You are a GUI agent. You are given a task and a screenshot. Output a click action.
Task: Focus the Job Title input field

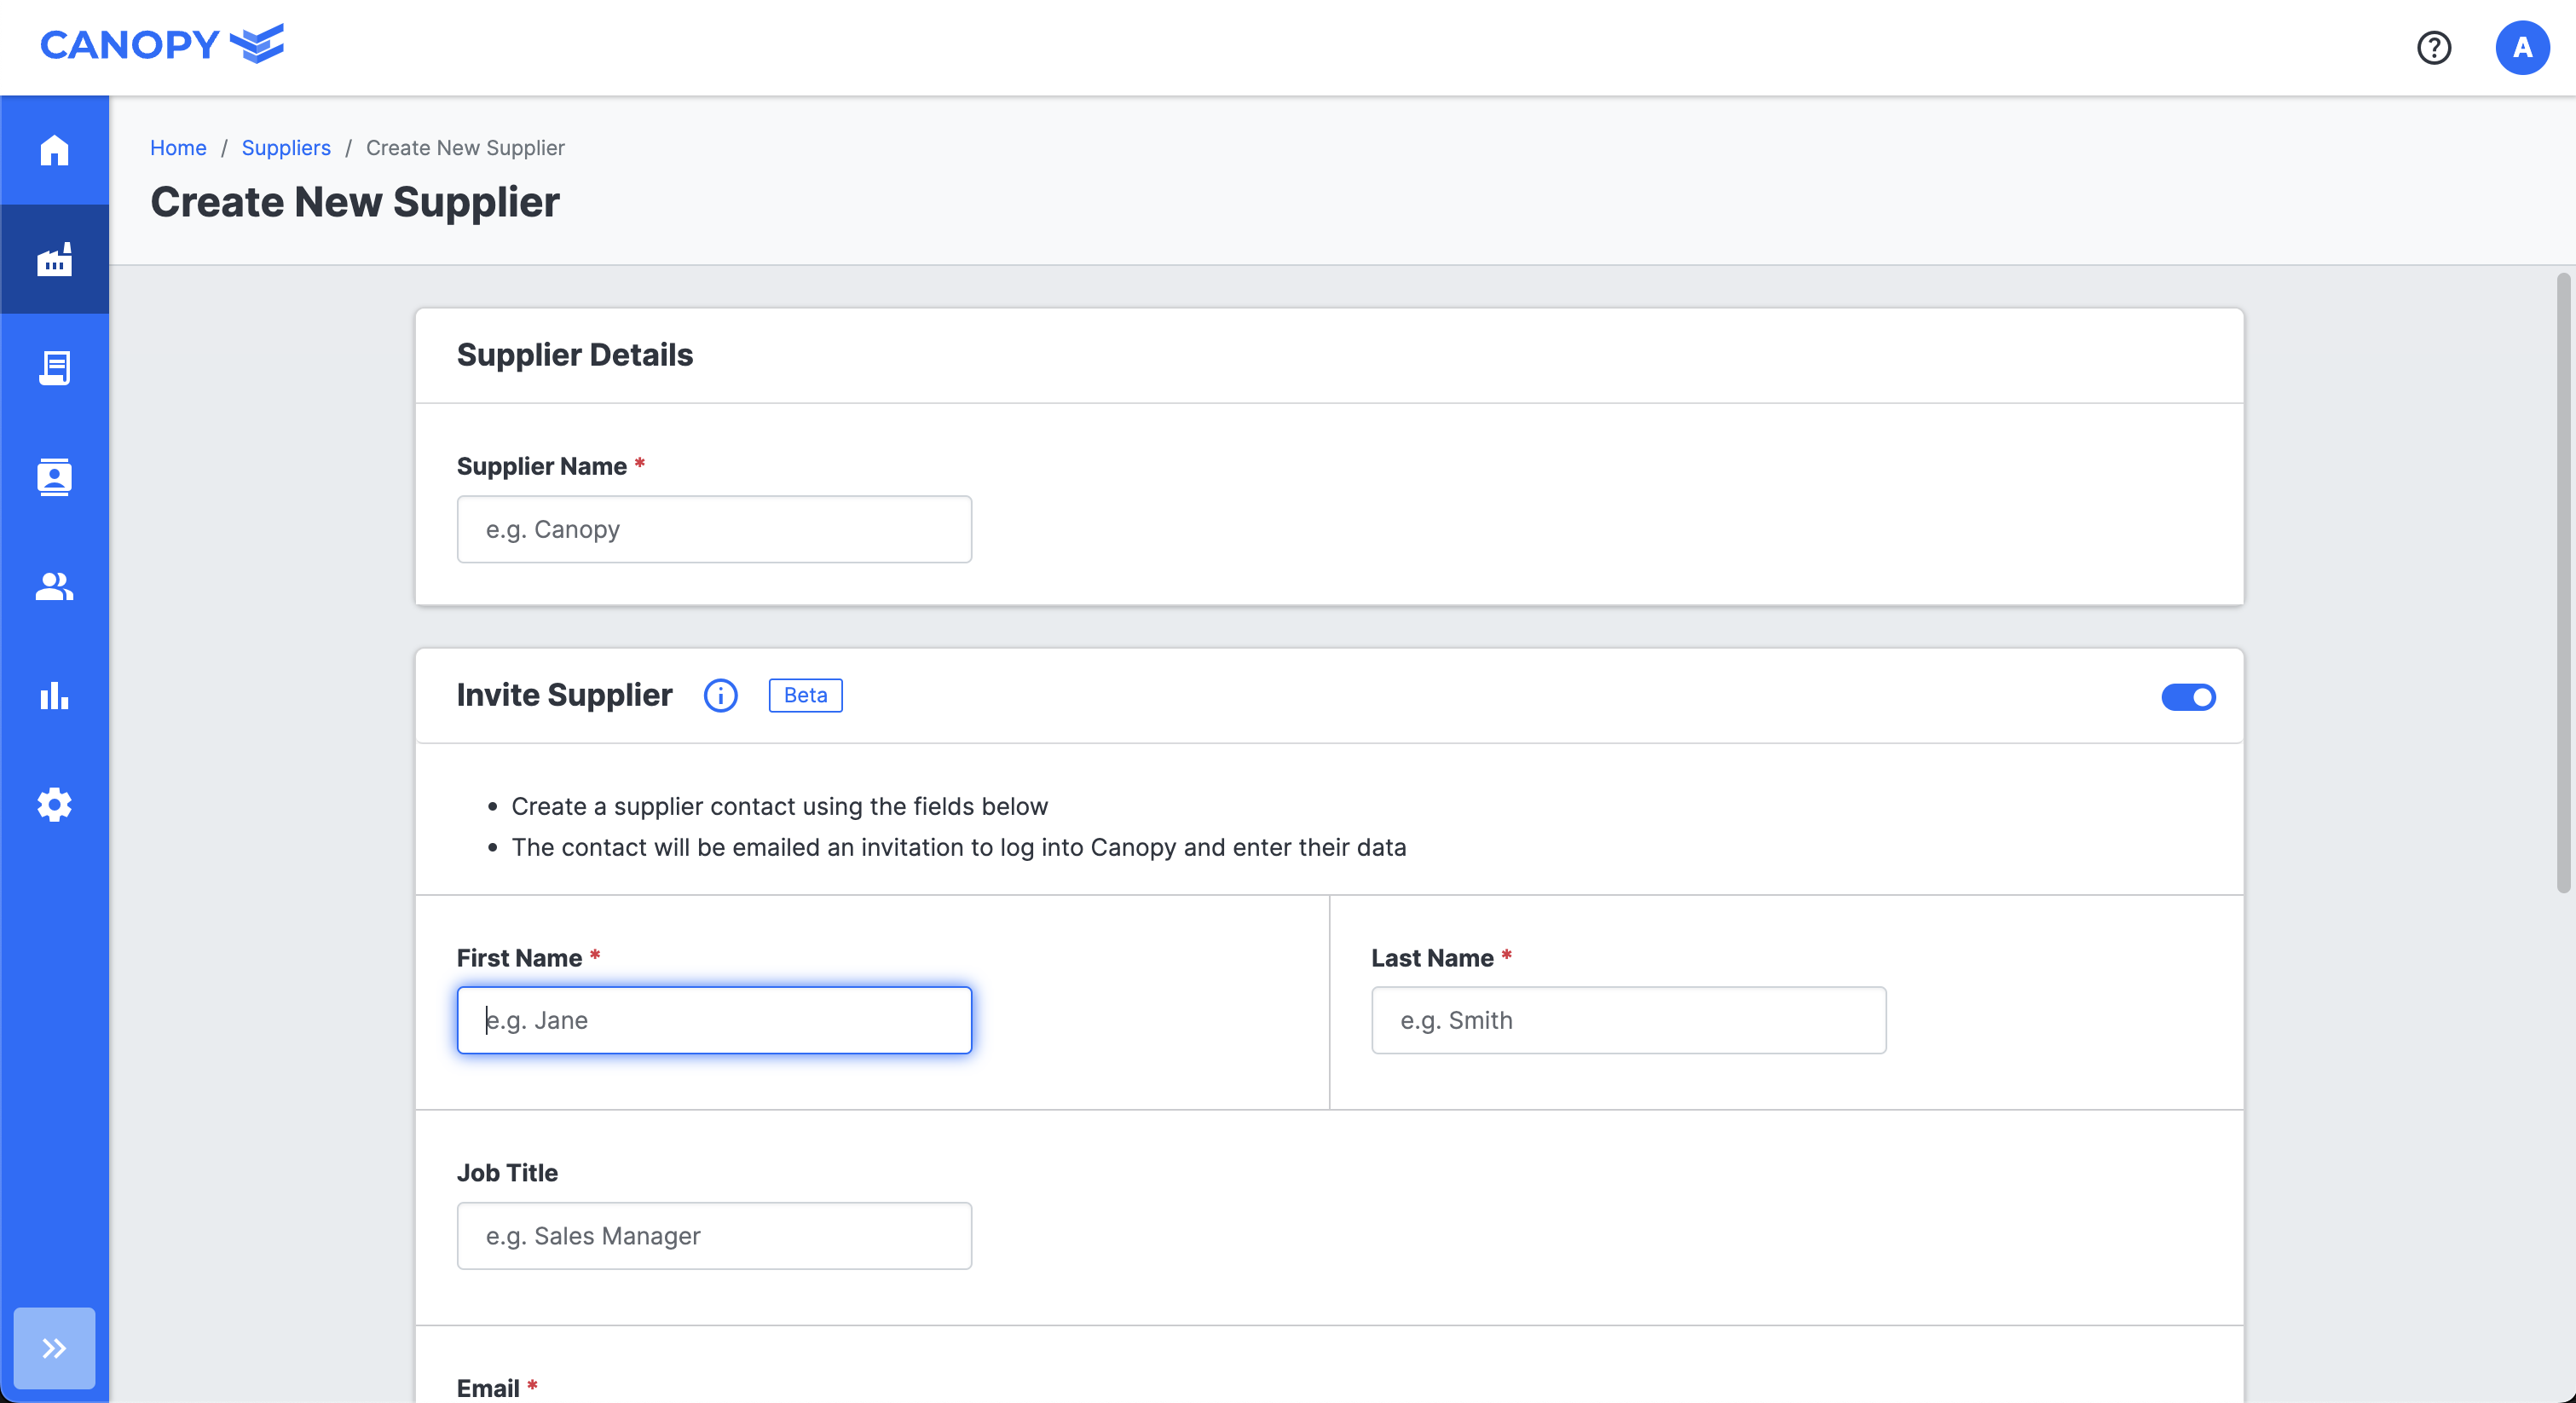pos(714,1236)
